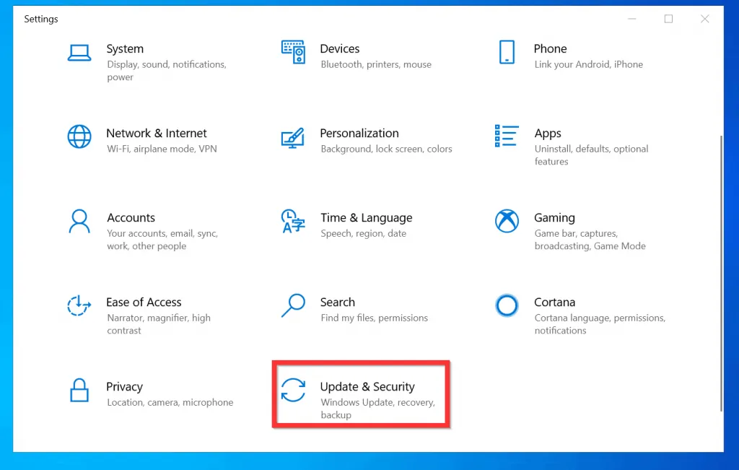Click 'Game bar, captures, broadcasting' description
The image size is (739, 470).
(x=590, y=240)
